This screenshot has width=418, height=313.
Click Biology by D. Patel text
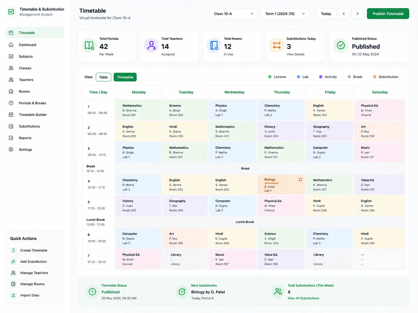tap(208, 292)
